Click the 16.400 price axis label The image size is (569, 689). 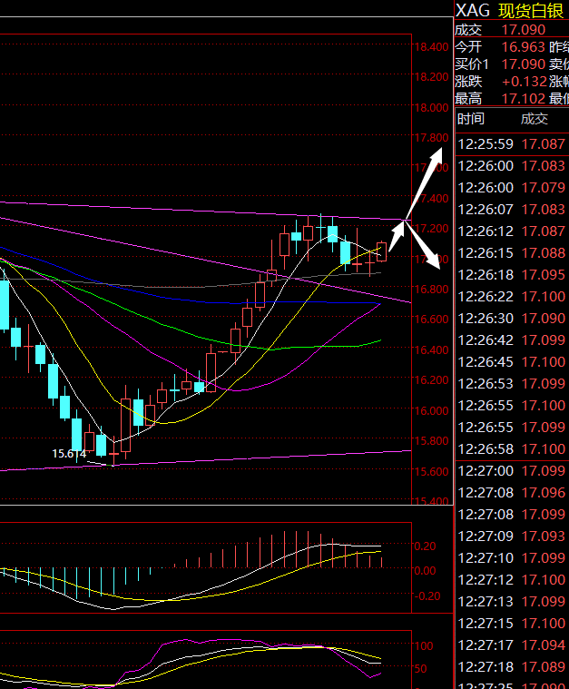(x=431, y=350)
